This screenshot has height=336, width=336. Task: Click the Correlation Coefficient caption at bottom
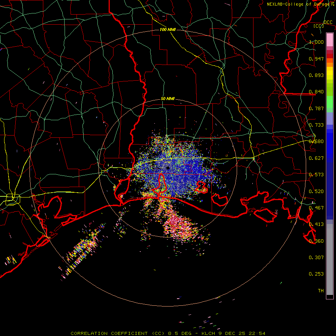tap(168, 333)
